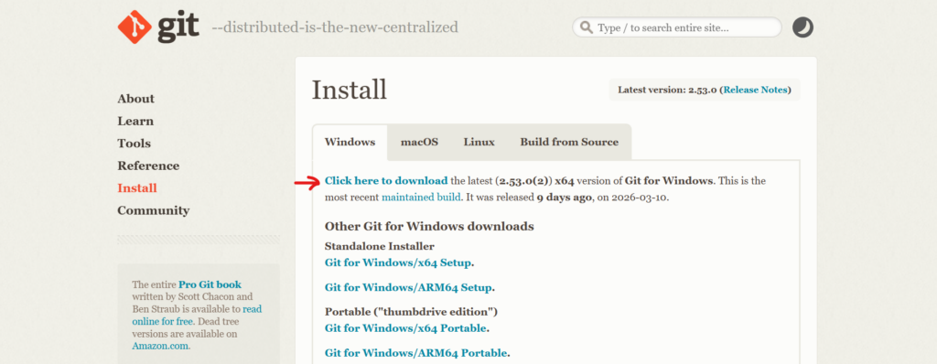This screenshot has height=364, width=937.
Task: Click the 'Standalone Installer' subheading
Action: [x=380, y=246]
